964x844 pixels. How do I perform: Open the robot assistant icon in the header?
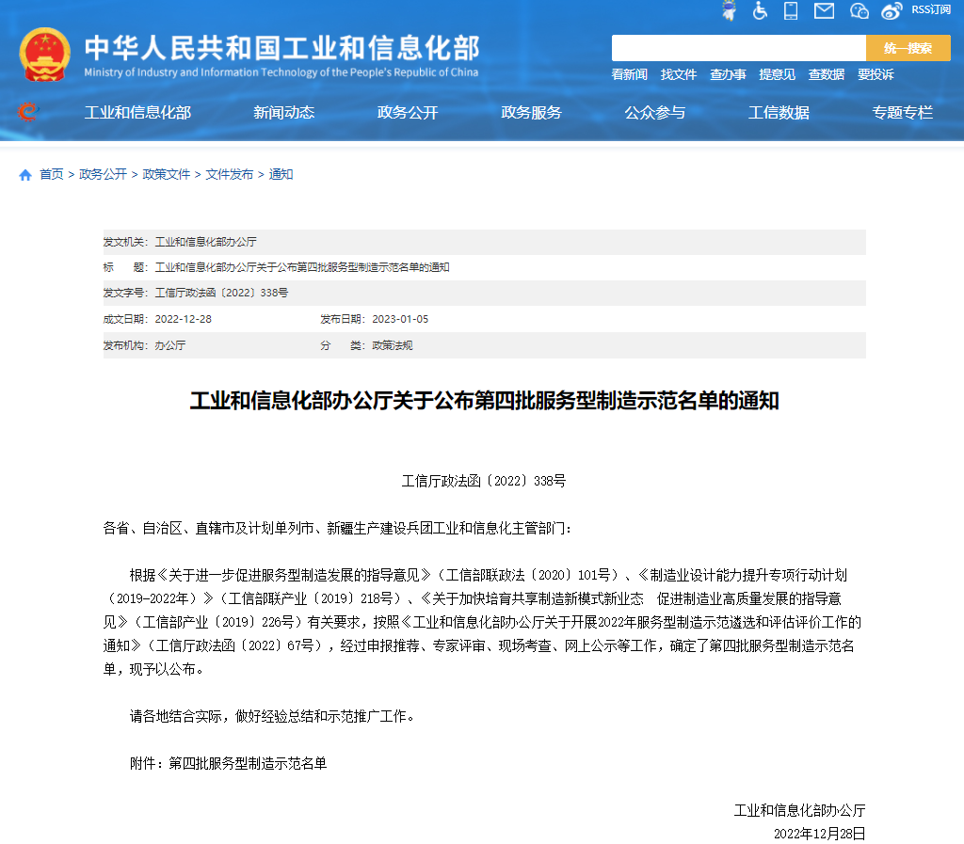pos(730,10)
